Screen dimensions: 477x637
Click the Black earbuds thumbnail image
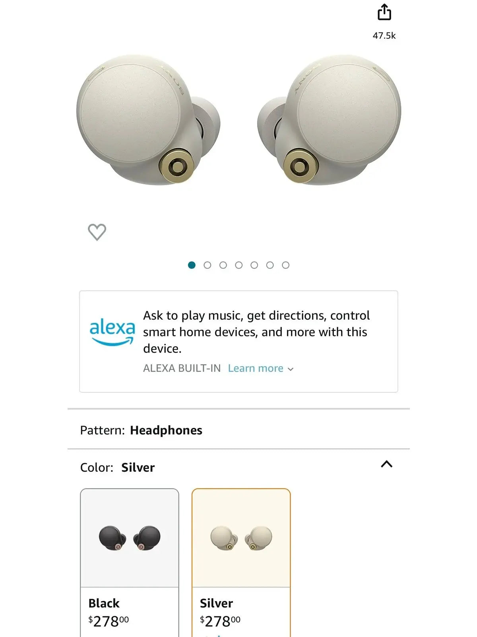(130, 538)
